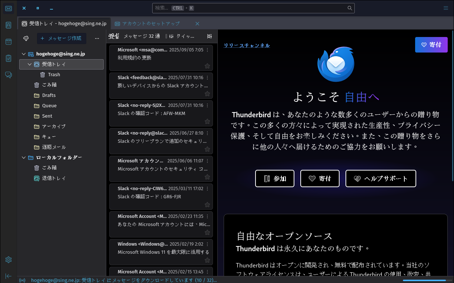This screenshot has height=283, width=454.
Task: Switch to the Calendar sidebar icon
Action: [8, 42]
